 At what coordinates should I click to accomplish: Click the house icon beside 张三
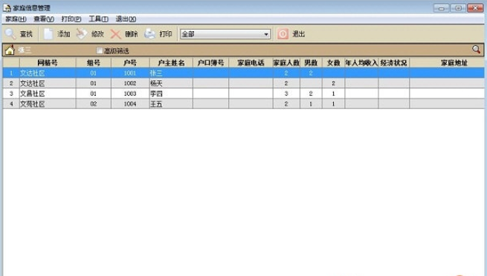tap(10, 50)
